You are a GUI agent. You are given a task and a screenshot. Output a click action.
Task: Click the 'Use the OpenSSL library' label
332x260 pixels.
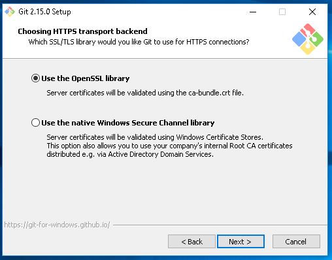pyautogui.click(x=86, y=78)
